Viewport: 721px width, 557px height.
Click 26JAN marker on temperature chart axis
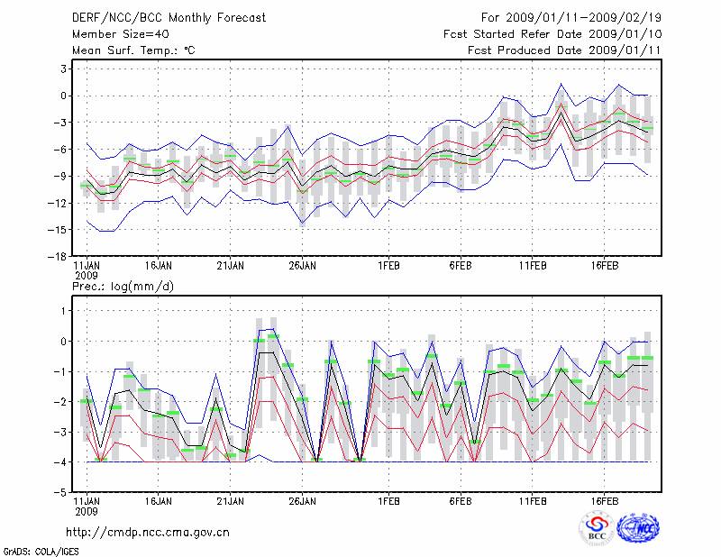[x=302, y=266]
